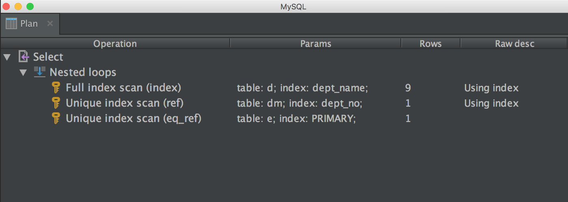This screenshot has width=568, height=202.
Task: Select the Nested loops row label
Action: tap(83, 72)
